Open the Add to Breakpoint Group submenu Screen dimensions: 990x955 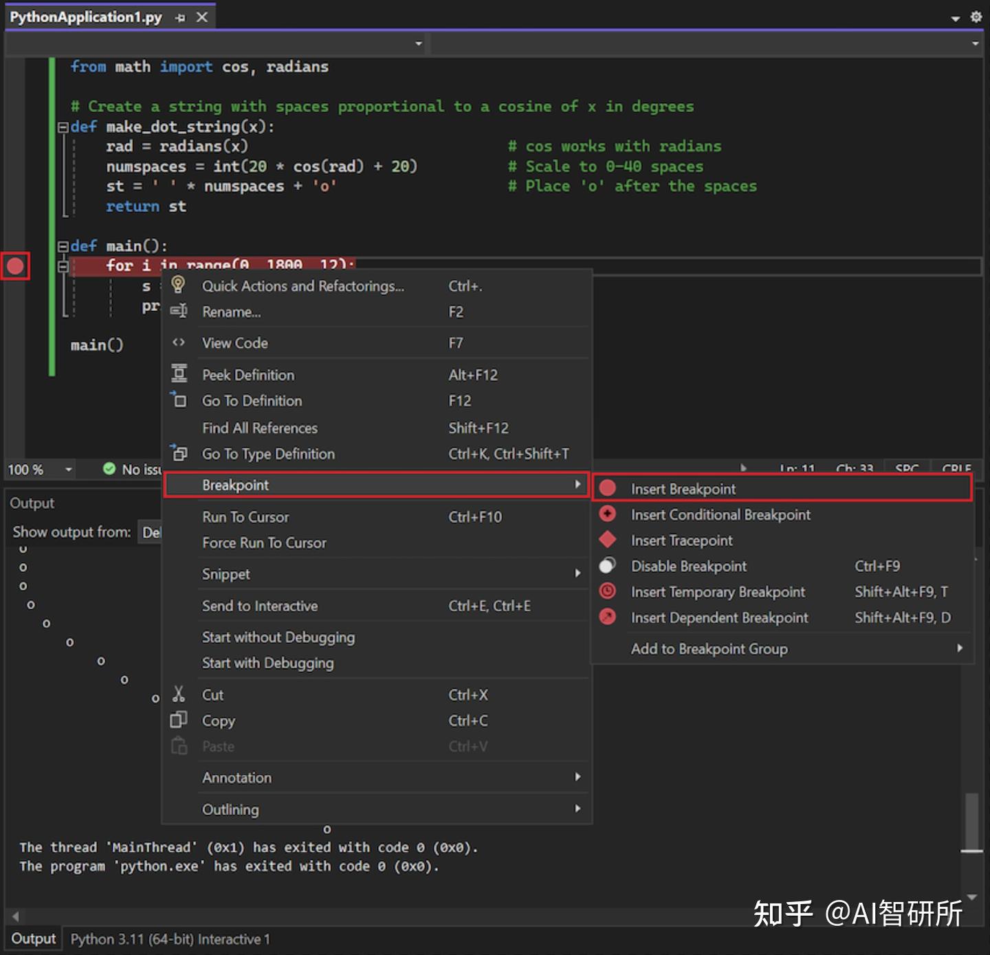(709, 648)
